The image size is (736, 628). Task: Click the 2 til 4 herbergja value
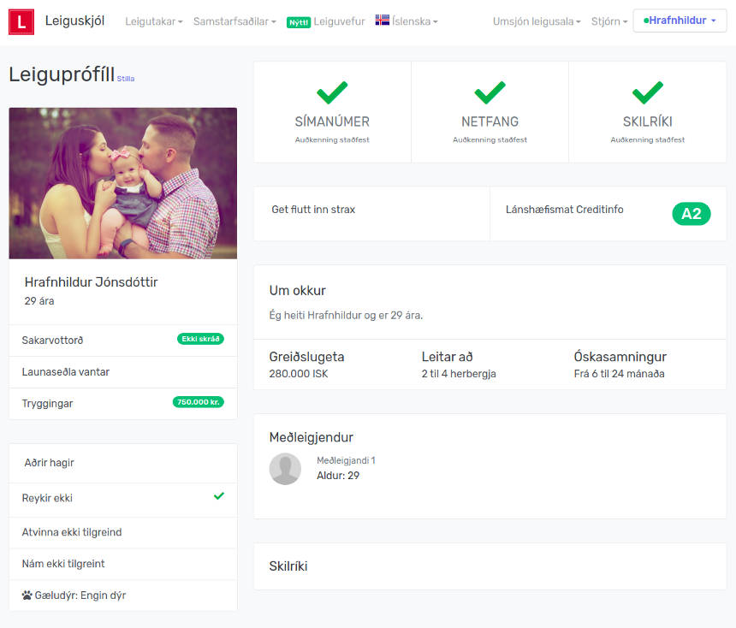459,374
